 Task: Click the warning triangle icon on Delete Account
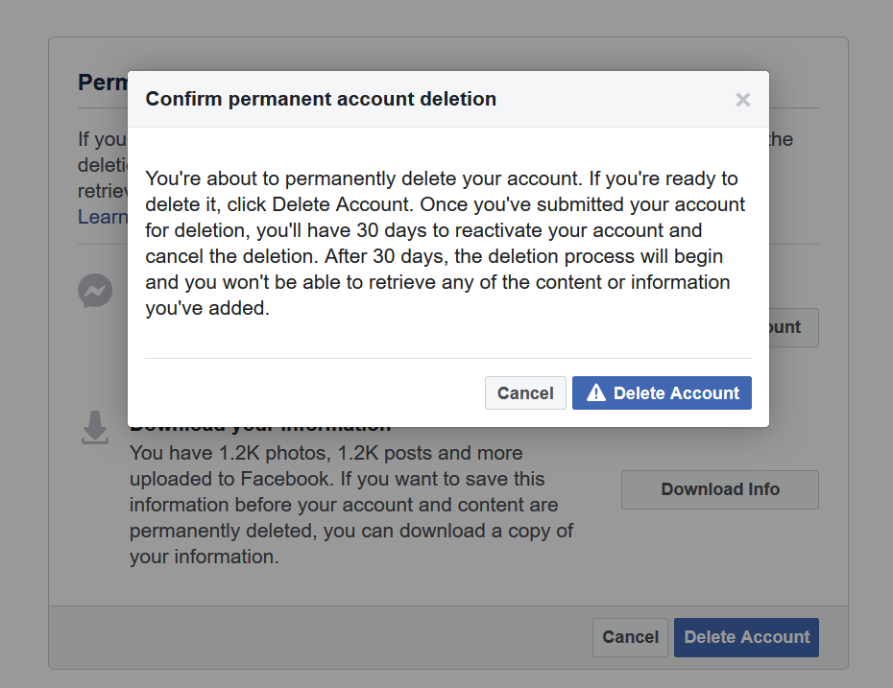pos(596,392)
